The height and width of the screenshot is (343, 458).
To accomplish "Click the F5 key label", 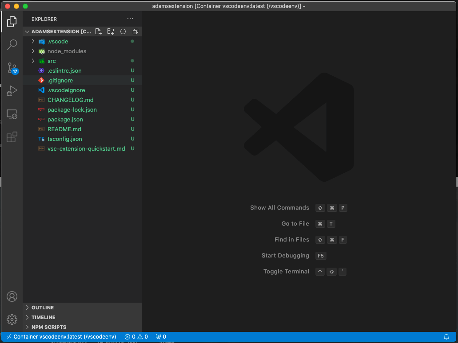I will tap(321, 256).
